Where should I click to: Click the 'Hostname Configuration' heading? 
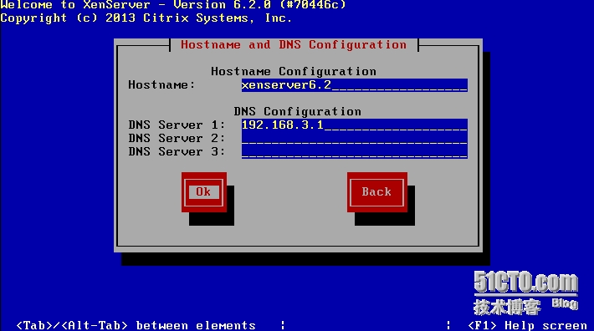click(294, 72)
